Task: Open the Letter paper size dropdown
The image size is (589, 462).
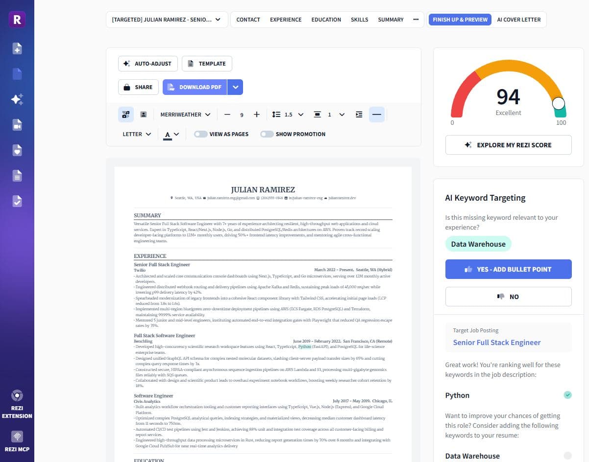Action: pos(137,134)
